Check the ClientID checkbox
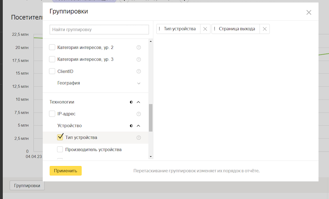The height and width of the screenshot is (199, 329). coord(52,71)
